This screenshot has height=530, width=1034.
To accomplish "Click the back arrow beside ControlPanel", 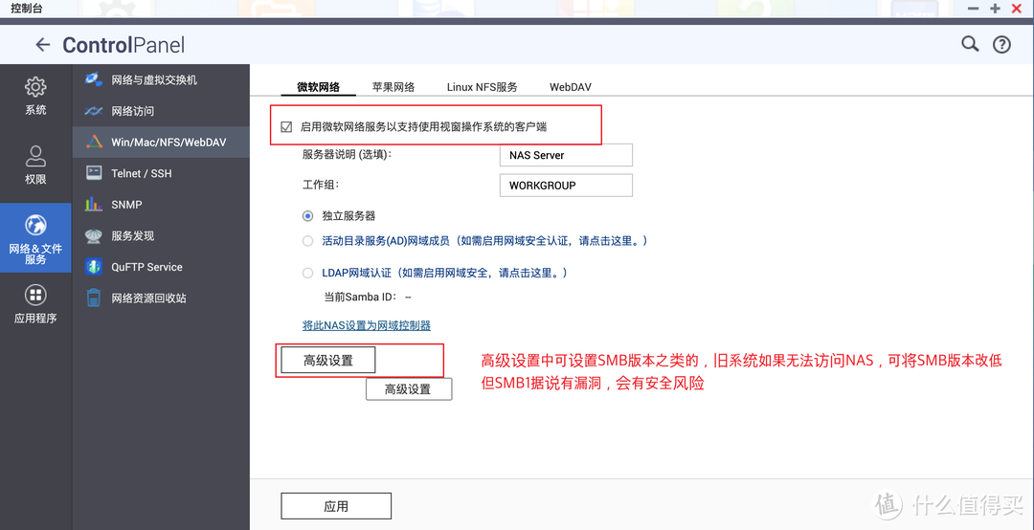I will 43,45.
